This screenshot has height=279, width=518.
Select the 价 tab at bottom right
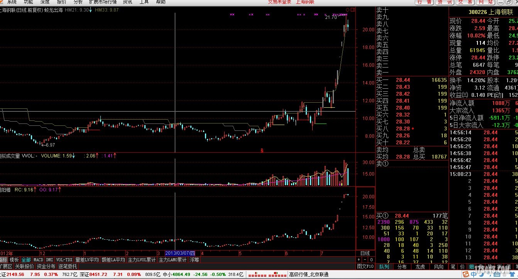pyautogui.click(x=462, y=266)
